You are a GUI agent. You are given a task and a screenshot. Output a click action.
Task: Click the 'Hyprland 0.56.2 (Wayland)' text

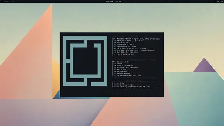coord(127,68)
